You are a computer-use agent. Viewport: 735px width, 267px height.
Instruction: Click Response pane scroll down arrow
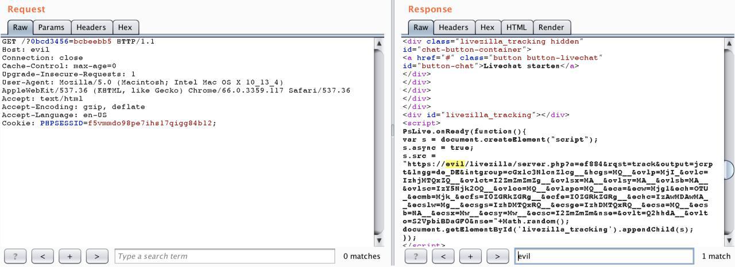point(730,240)
